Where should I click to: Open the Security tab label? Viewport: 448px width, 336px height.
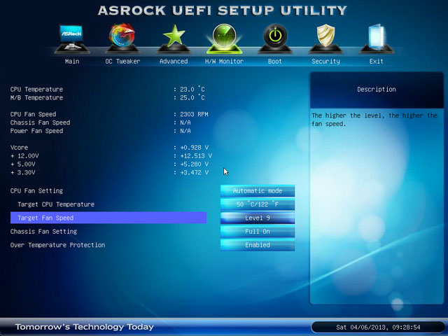tap(325, 61)
